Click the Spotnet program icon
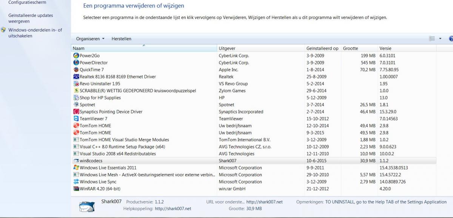Screen dimensions: 453x218 tap(76, 105)
